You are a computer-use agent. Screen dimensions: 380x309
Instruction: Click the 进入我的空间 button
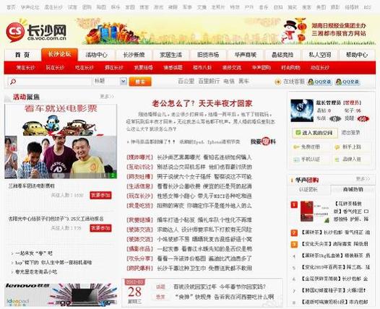tap(315, 133)
